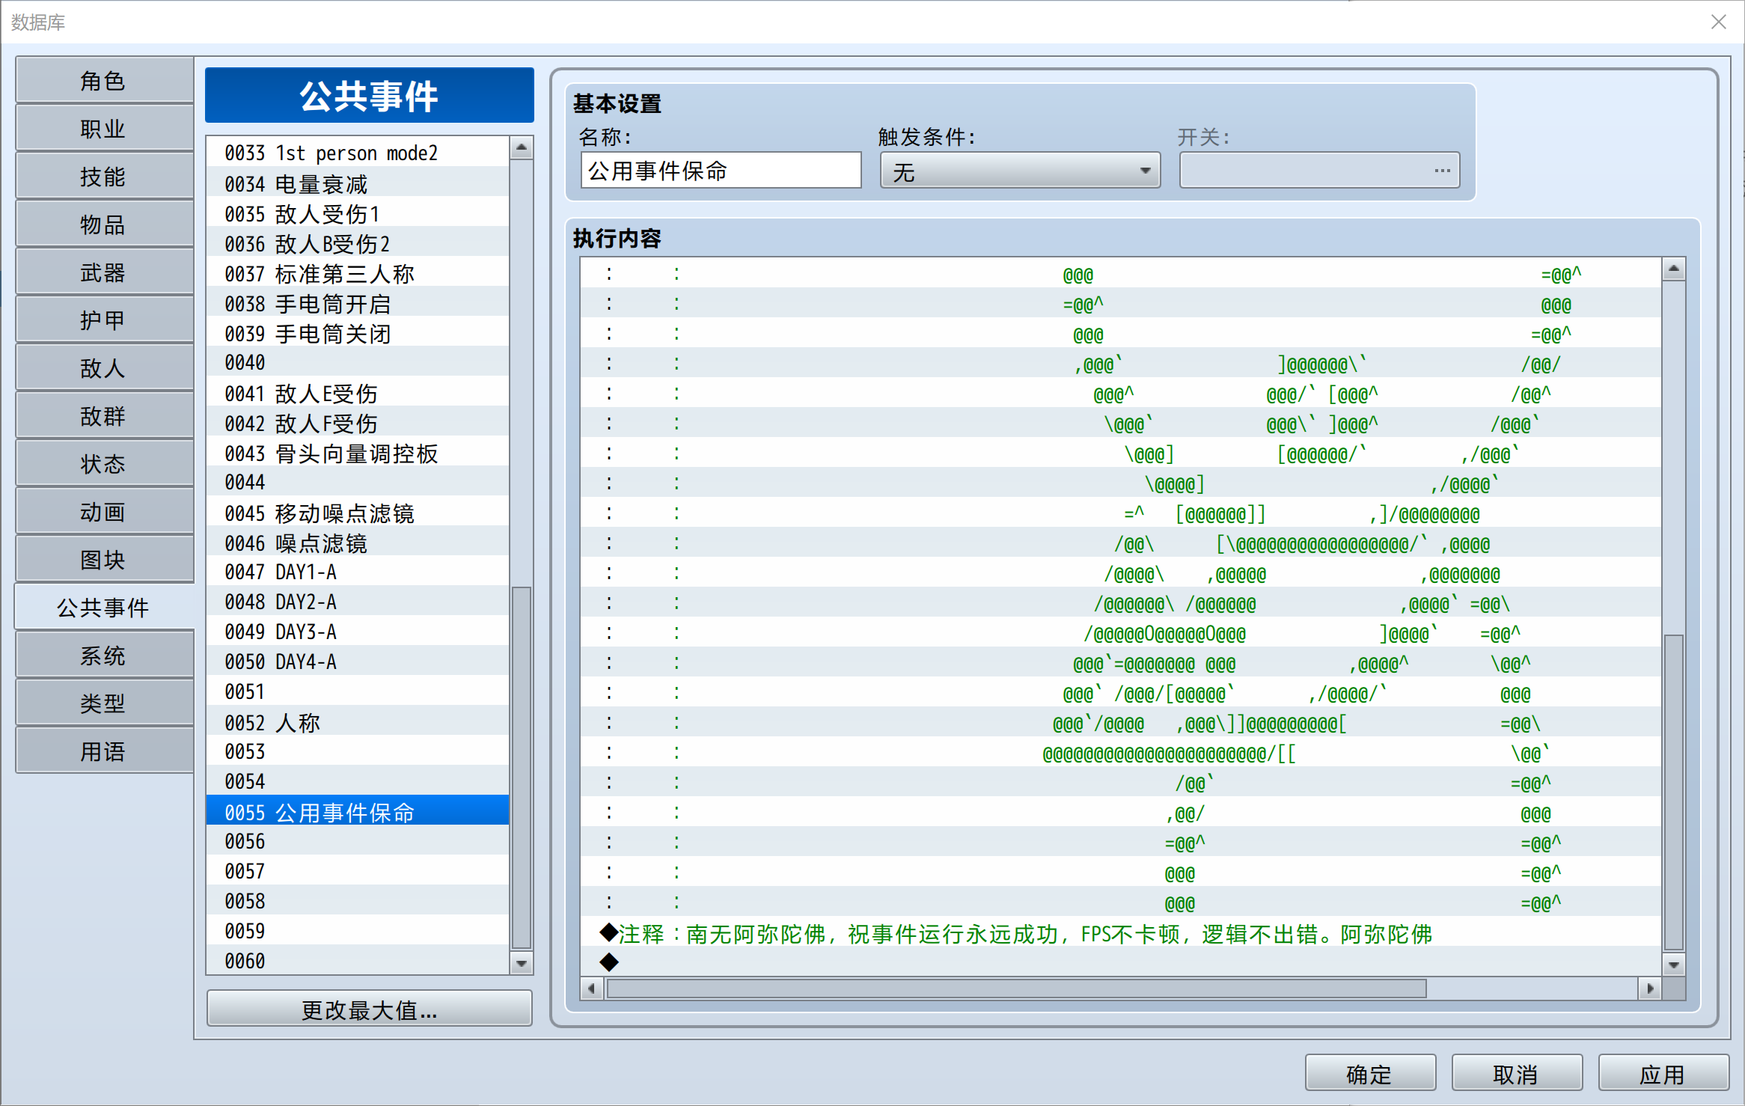Screen dimensions: 1745x1106
Task: Select the empty last command line diamond
Action: coord(1120,962)
